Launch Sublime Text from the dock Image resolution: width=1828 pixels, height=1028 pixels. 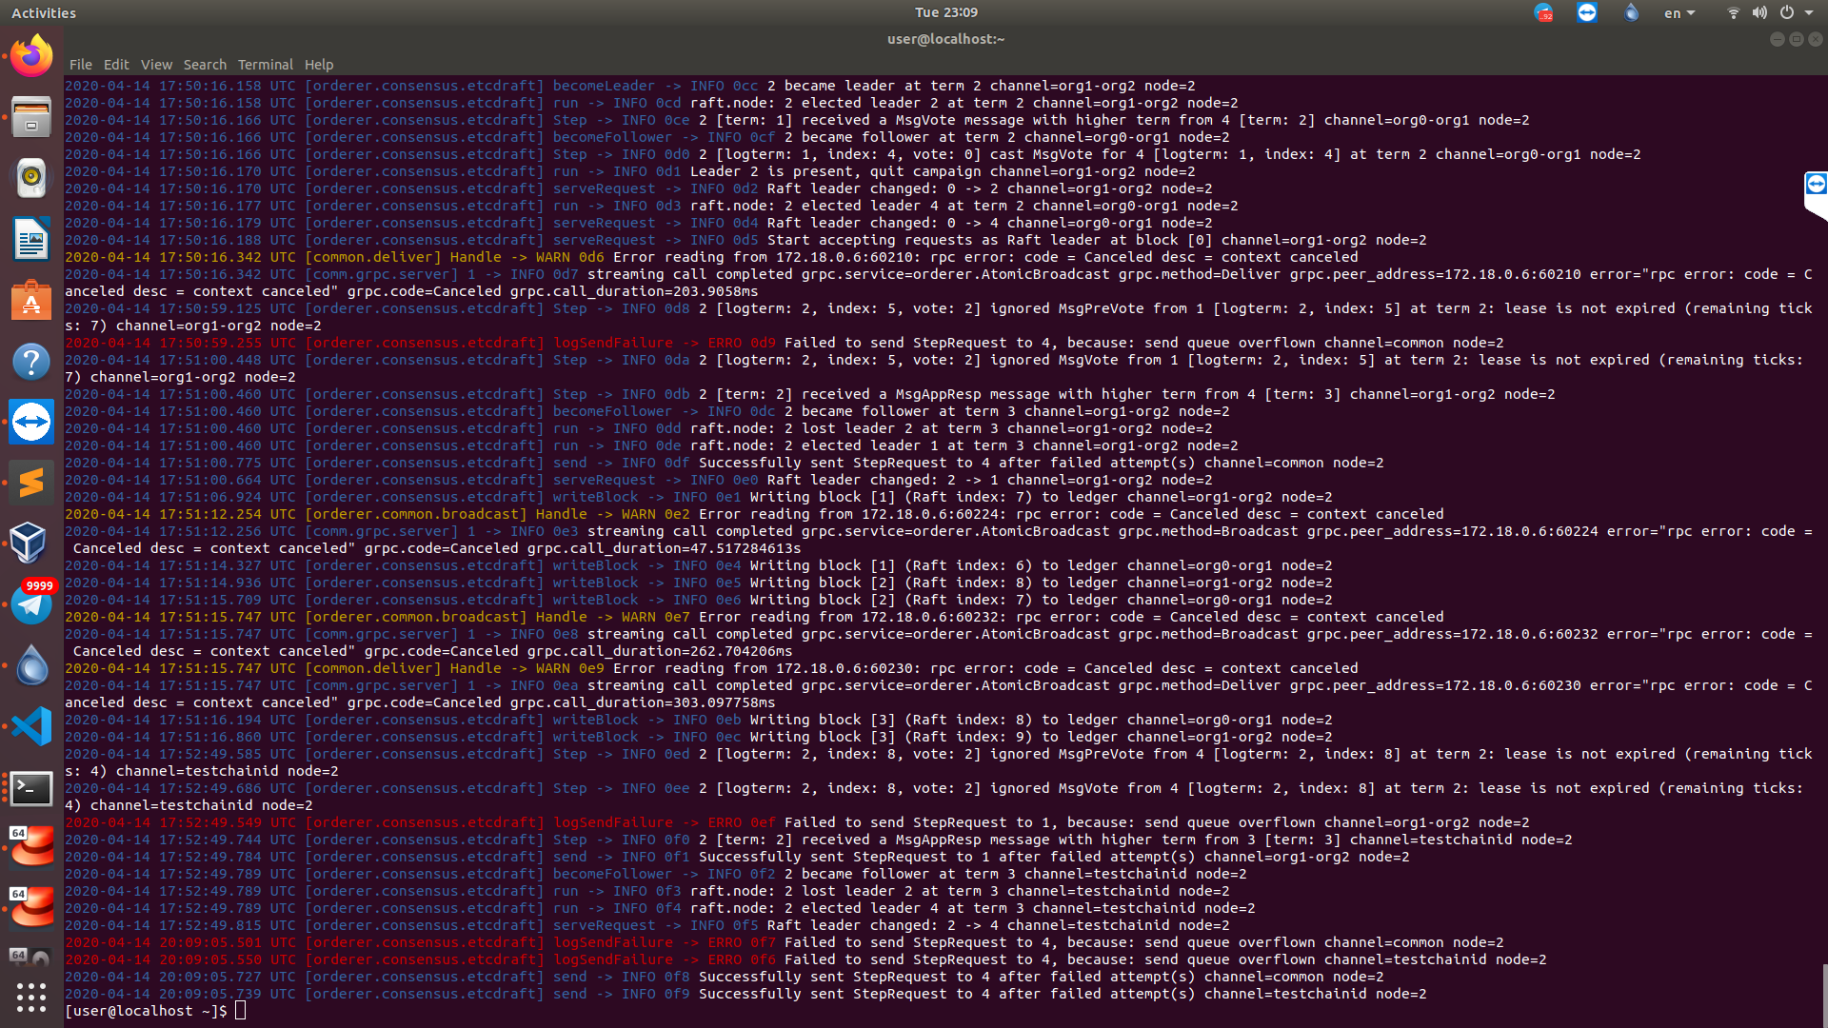click(31, 483)
